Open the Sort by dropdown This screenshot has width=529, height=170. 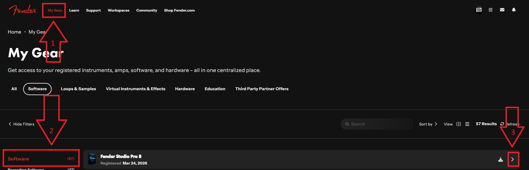pos(428,124)
